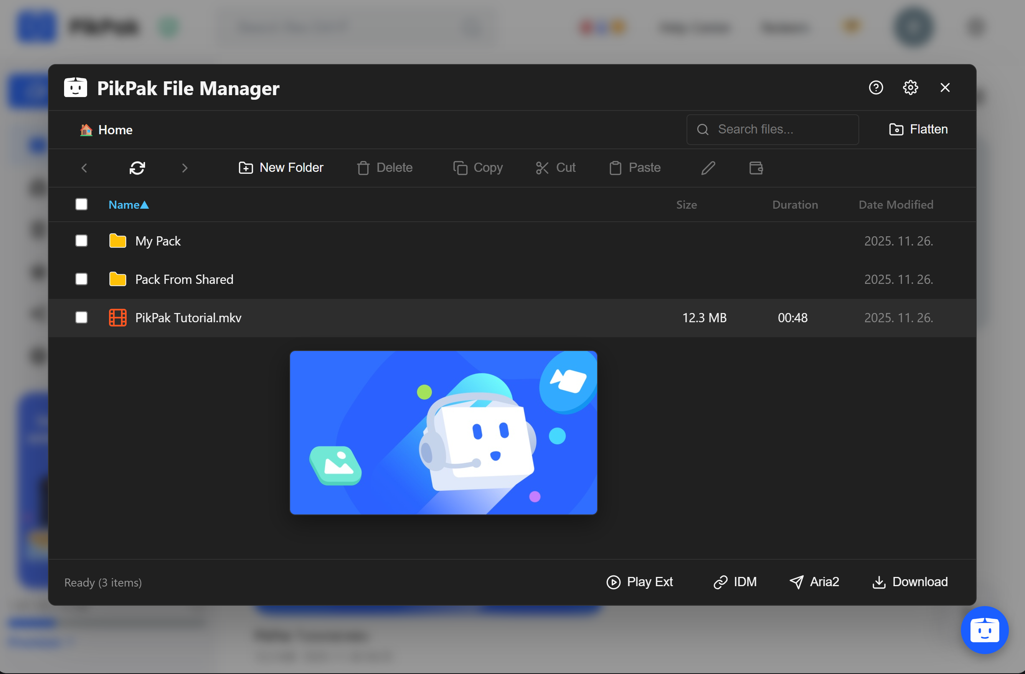Create a New Folder
This screenshot has width=1025, height=674.
click(281, 168)
